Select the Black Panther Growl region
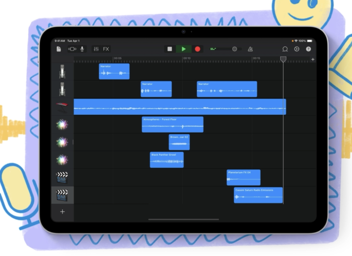Viewport: 352px width, 256px height. pyautogui.click(x=167, y=160)
